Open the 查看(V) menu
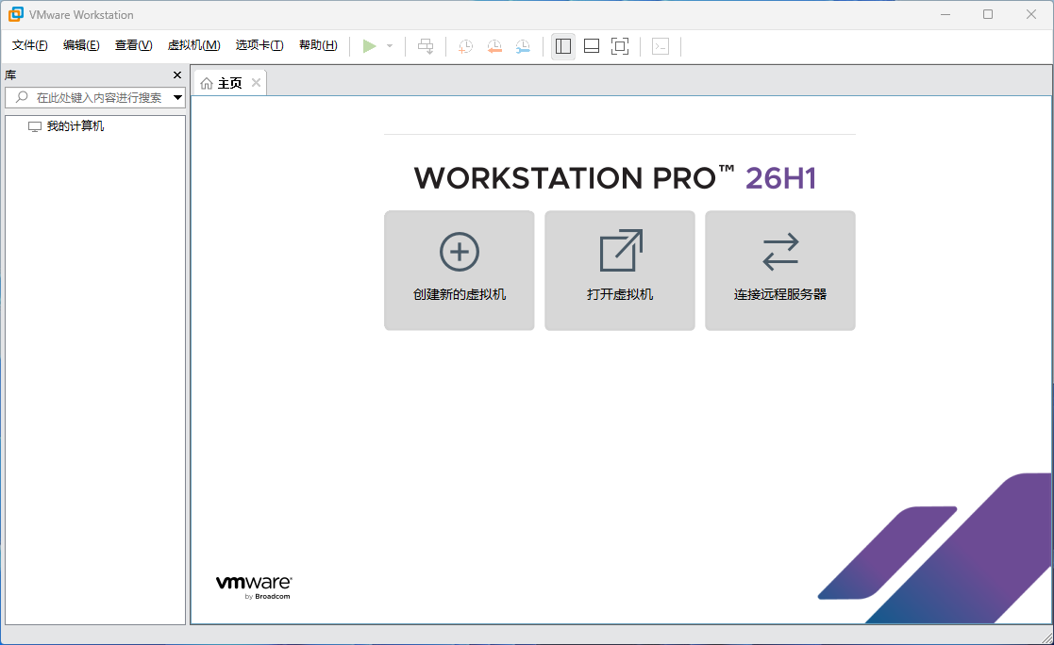The width and height of the screenshot is (1054, 645). [x=133, y=45]
